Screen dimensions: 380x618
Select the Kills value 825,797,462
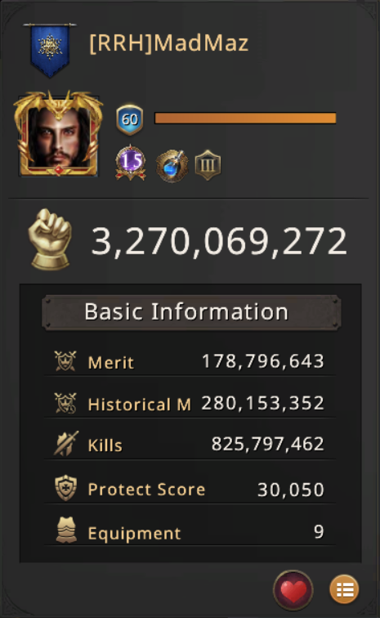[268, 444]
